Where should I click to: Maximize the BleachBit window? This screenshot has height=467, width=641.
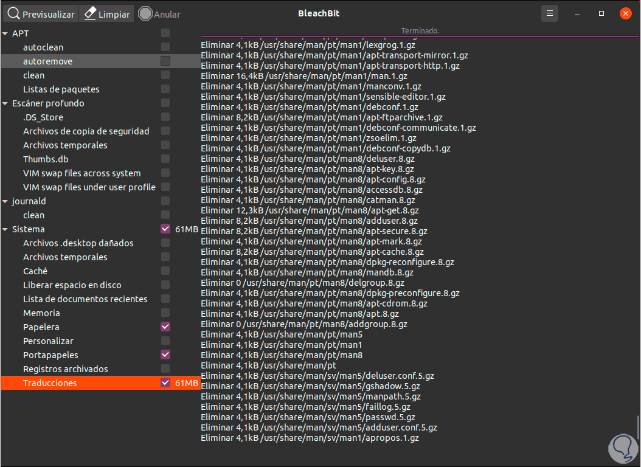[601, 13]
